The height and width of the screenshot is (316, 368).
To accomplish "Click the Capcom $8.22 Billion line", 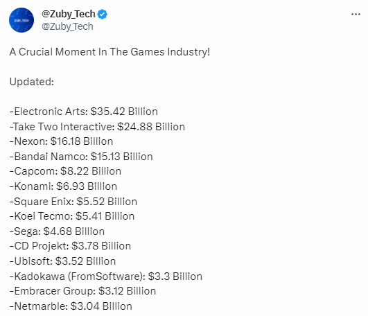I will (x=65, y=171).
